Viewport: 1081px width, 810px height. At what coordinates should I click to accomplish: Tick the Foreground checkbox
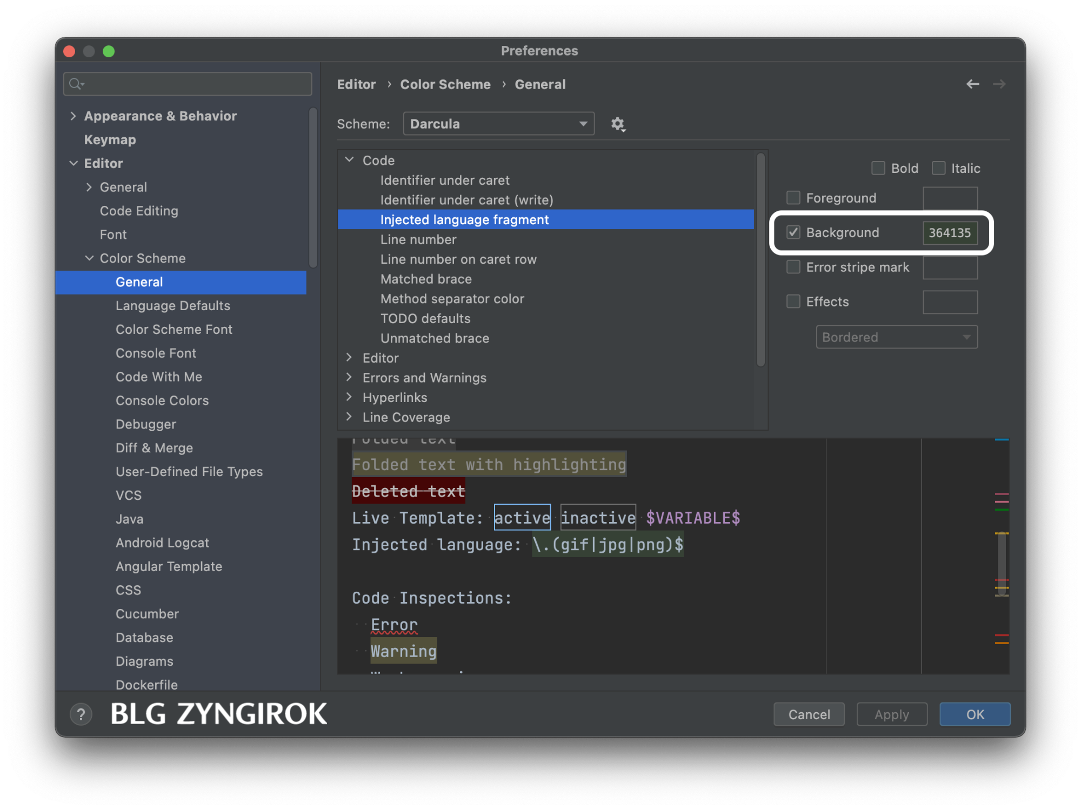tap(793, 198)
